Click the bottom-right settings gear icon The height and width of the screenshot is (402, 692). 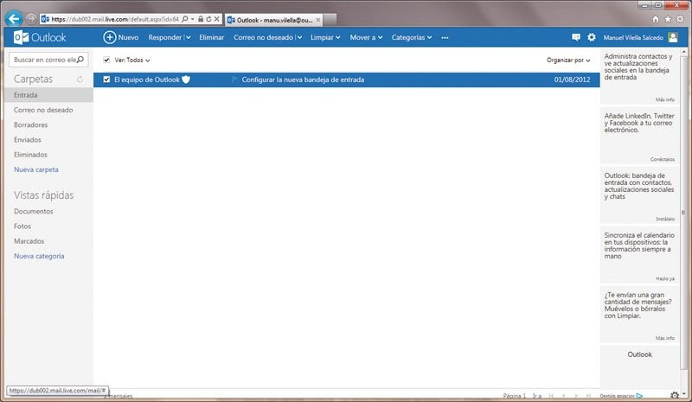(675, 395)
